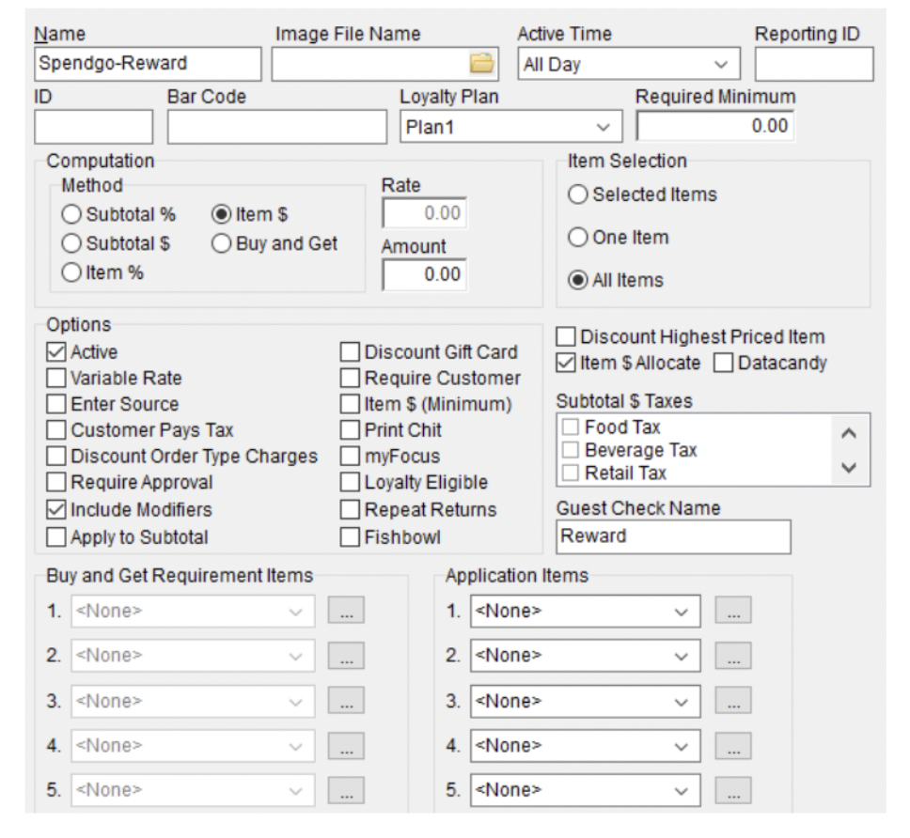910x838 pixels.
Task: Click into the Bar Code field
Action: click(x=276, y=127)
